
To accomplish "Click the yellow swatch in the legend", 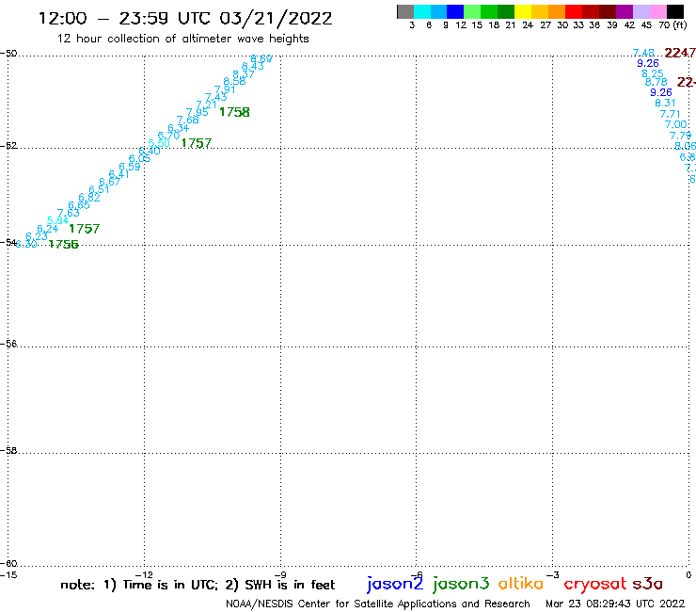I will [523, 12].
